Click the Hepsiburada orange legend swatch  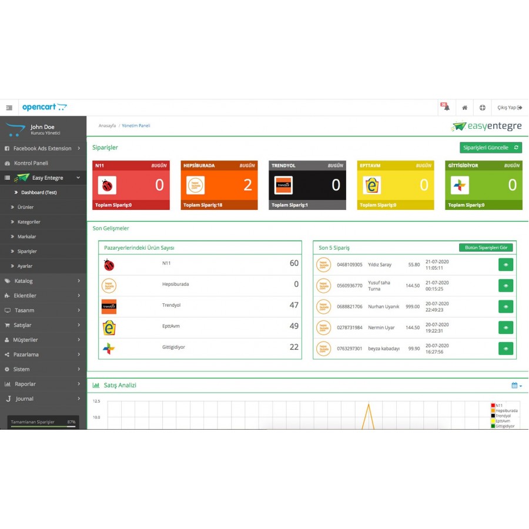coord(493,411)
